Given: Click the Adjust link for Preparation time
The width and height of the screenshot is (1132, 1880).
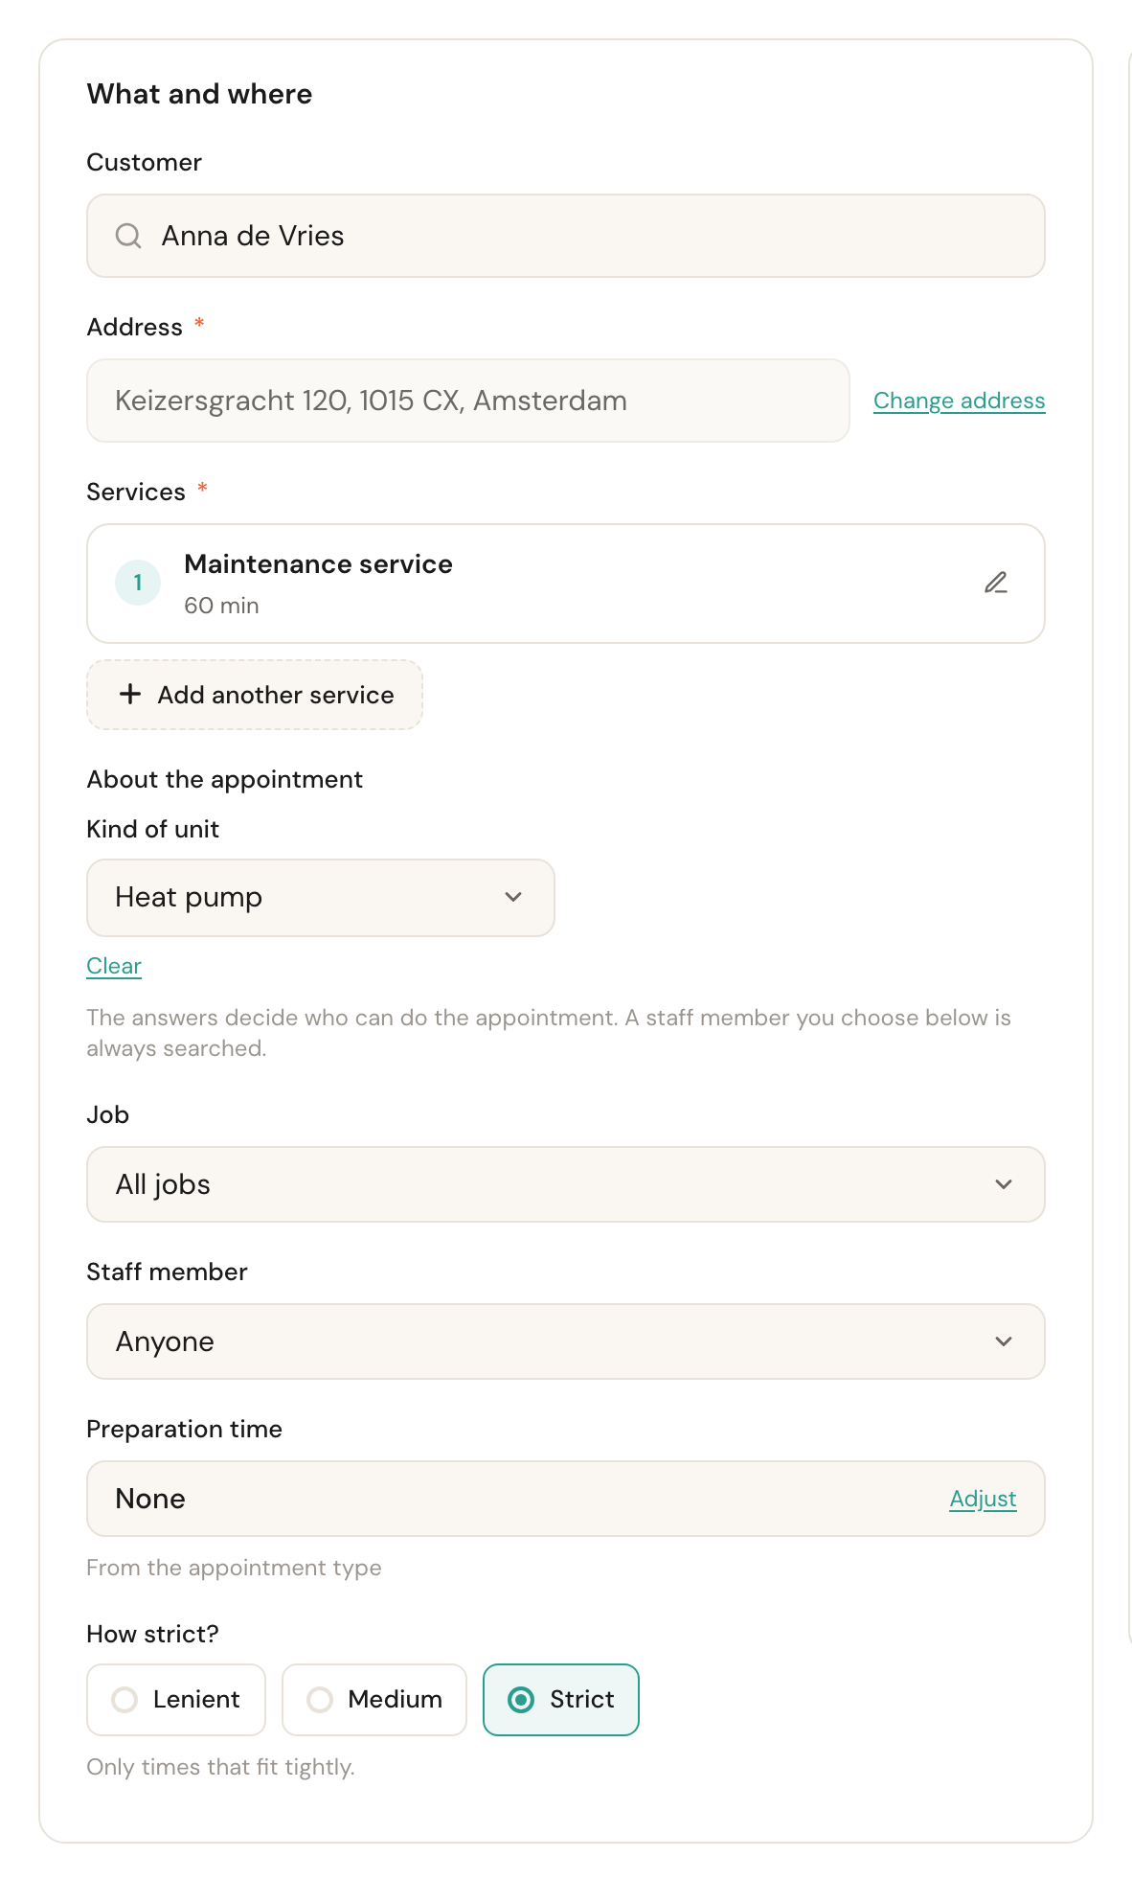Looking at the screenshot, I should (x=983, y=1499).
